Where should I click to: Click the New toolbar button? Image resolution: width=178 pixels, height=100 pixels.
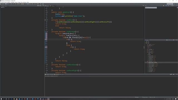tap(1, 4)
